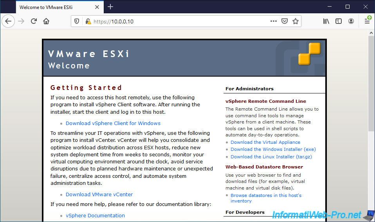Click Download vSphere Client for Windows link
Image resolution: width=375 pixels, height=222 pixels.
(113, 123)
